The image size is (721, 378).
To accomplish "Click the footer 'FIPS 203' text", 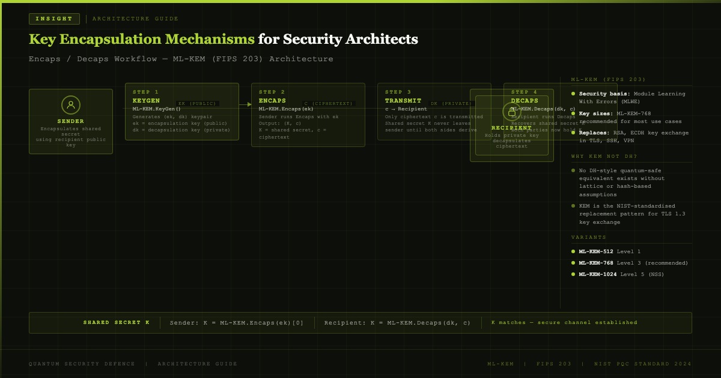I will (554, 364).
